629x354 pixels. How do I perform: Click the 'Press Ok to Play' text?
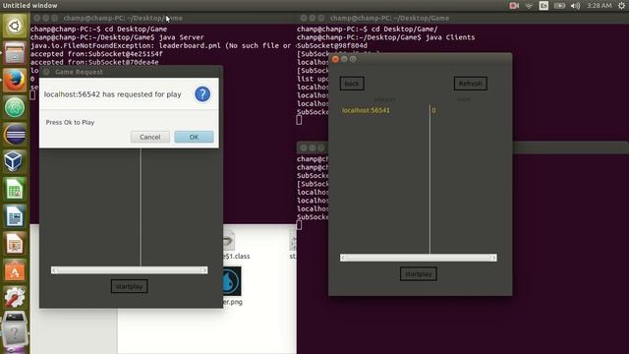[70, 122]
